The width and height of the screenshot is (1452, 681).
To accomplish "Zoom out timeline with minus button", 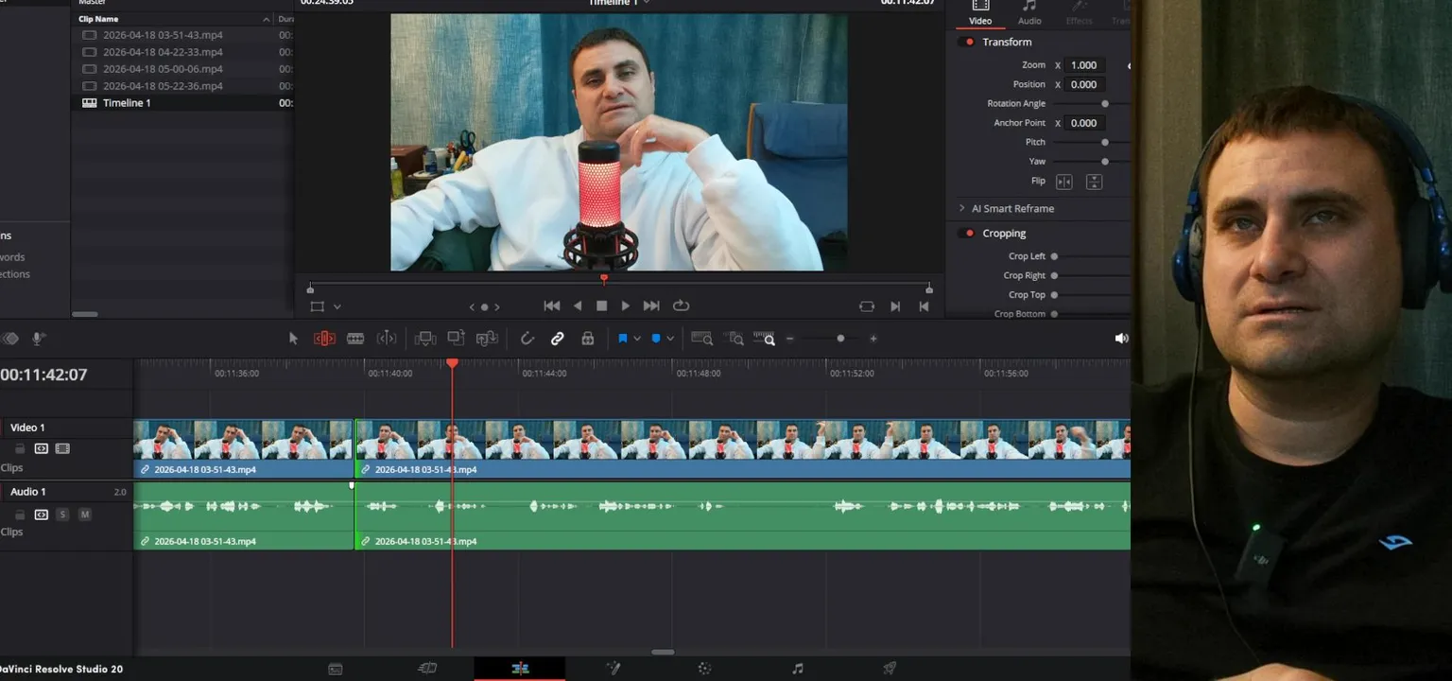I will coord(790,339).
